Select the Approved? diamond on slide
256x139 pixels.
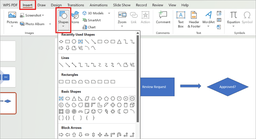[x=227, y=87]
